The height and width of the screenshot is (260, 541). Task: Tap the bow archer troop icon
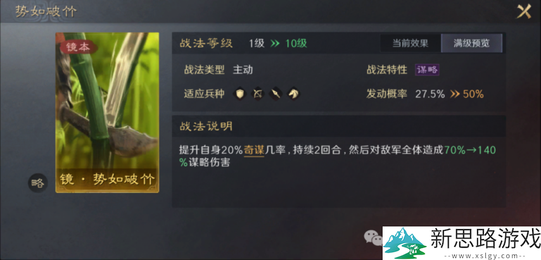pyautogui.click(x=258, y=94)
